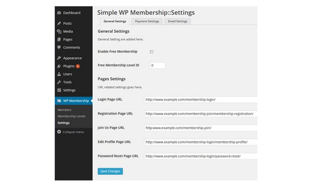
Task: Click the Settings sliders icon
Action: tap(59, 90)
